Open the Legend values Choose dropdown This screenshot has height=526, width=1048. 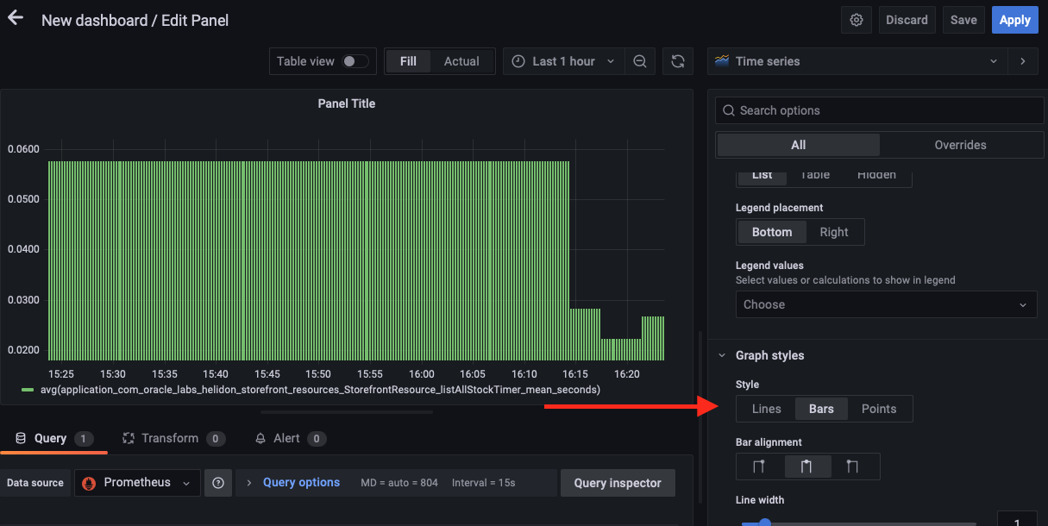[x=886, y=304]
